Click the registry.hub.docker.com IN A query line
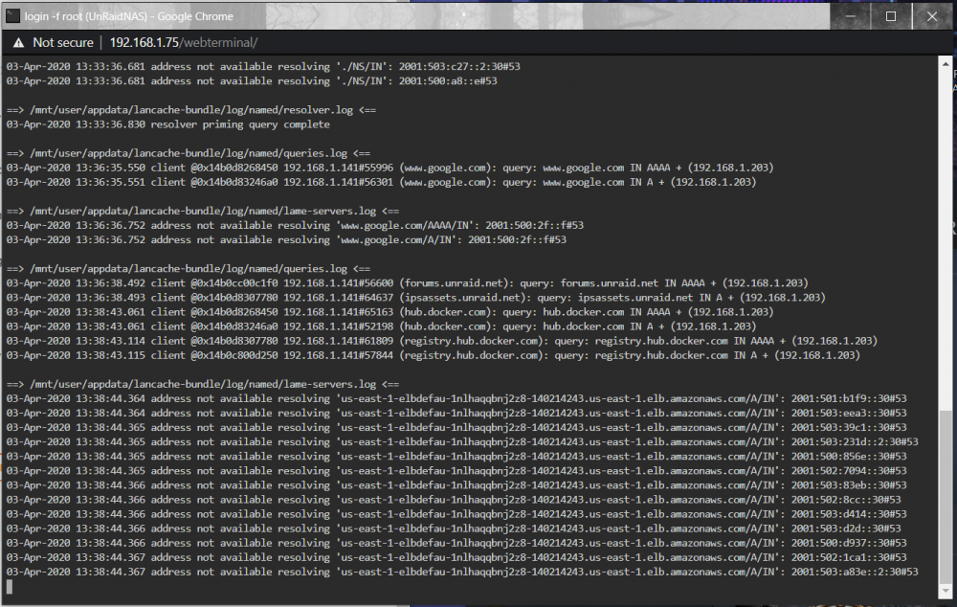This screenshot has height=607, width=957. [x=434, y=355]
